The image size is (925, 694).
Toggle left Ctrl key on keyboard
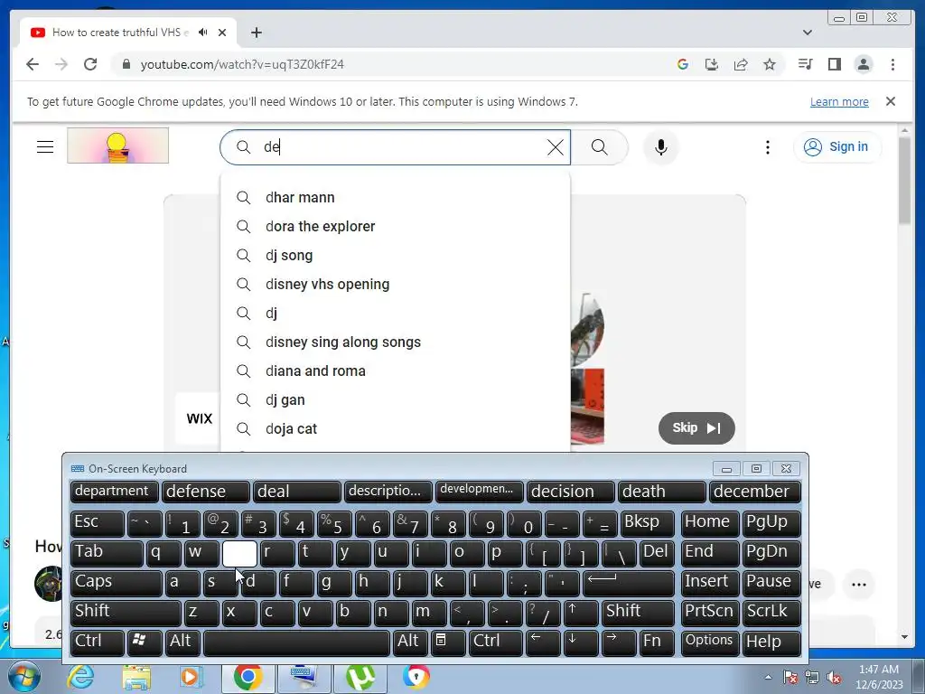tap(98, 642)
